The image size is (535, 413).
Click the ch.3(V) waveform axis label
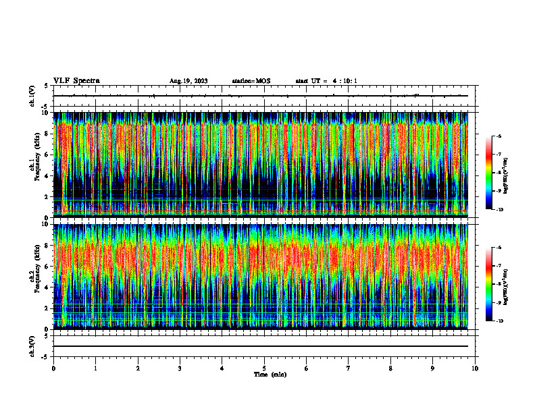(x=32, y=346)
